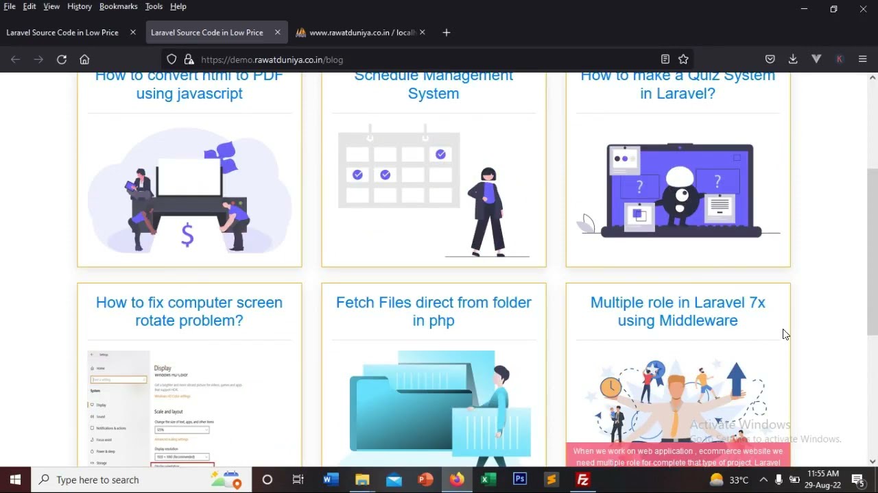Open the History menu
The image size is (878, 493).
click(x=80, y=6)
